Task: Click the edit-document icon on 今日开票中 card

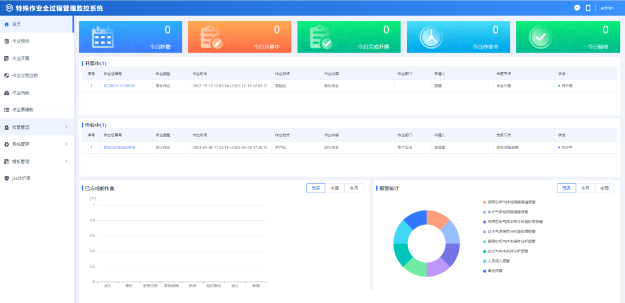Action: (211, 37)
